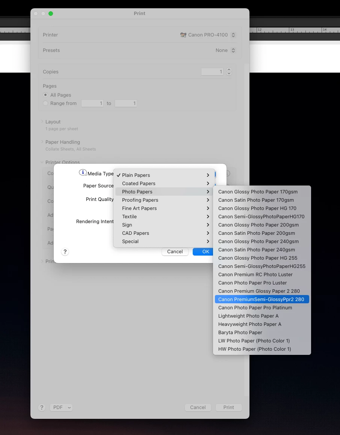Select the Range from radio button
Screen dimensions: 340x435
(45, 103)
